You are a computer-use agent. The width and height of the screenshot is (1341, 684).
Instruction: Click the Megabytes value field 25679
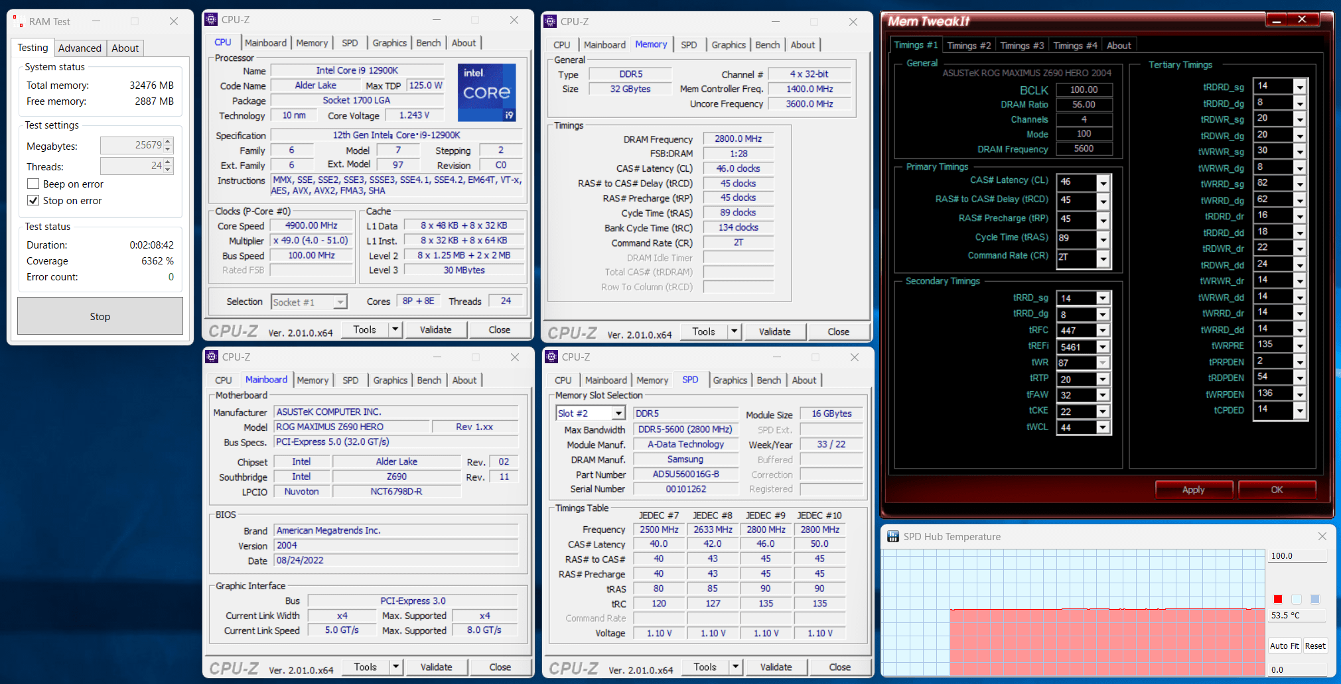[132, 145]
